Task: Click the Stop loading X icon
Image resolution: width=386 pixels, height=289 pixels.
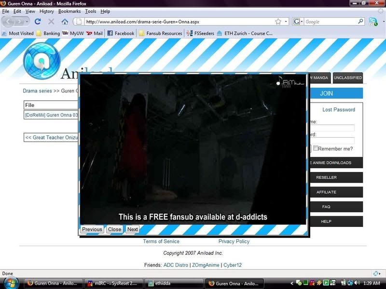Action: pos(51,22)
